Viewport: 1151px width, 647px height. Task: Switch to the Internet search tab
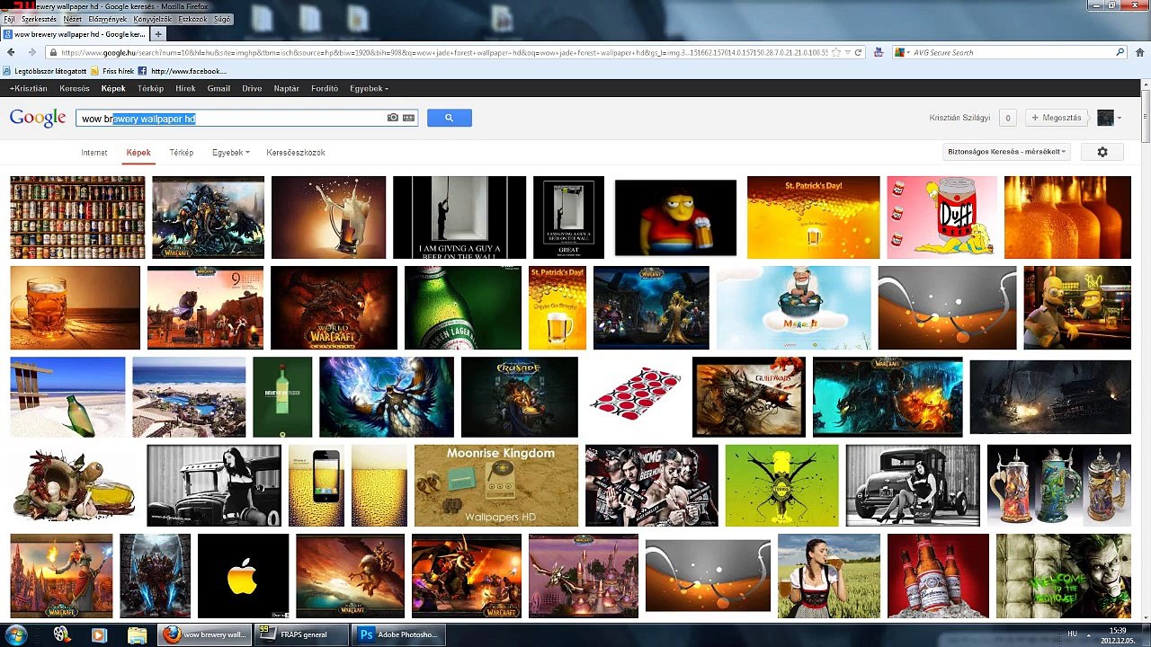point(94,153)
